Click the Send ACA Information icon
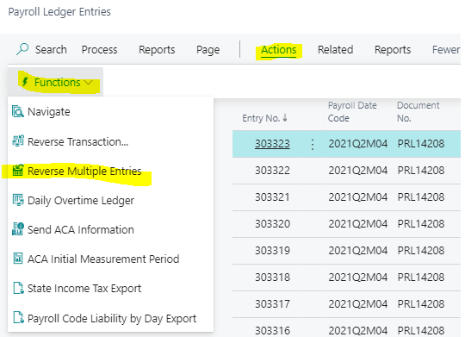This screenshot has height=337, width=465. [x=18, y=229]
